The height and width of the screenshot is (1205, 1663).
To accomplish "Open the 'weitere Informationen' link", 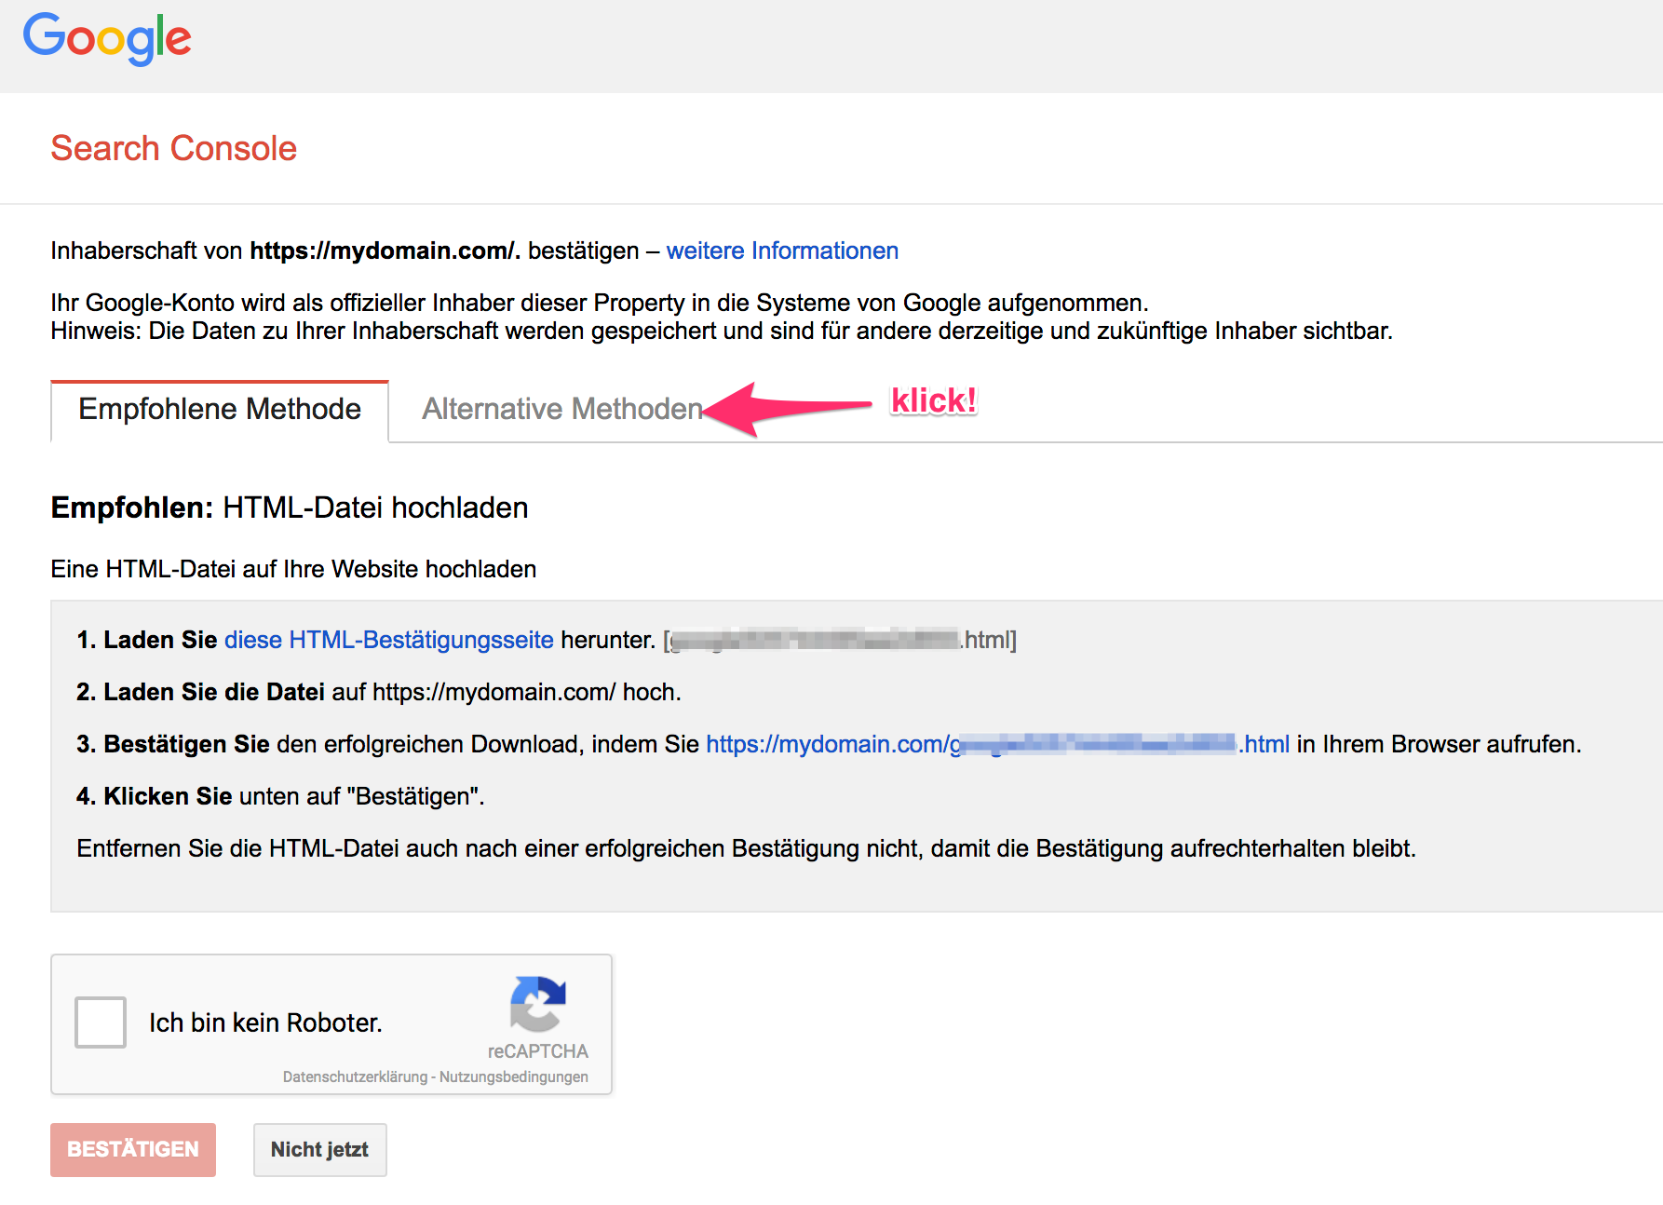I will (782, 250).
